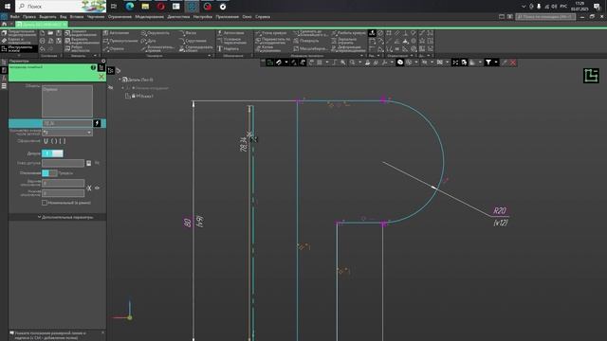Expand the Начало координат tree node
This screenshot has height=341, width=607.
pos(123,88)
